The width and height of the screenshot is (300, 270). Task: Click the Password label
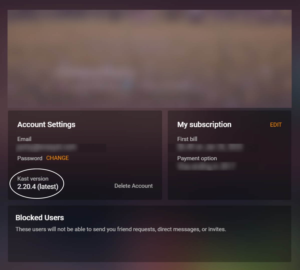click(30, 158)
